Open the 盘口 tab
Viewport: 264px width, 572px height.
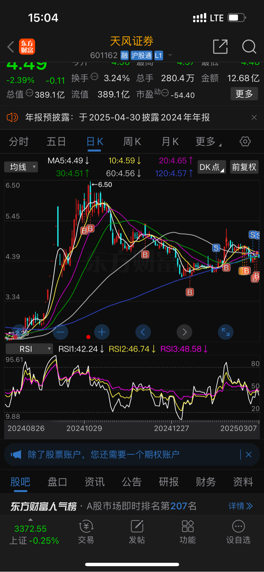pos(57,482)
